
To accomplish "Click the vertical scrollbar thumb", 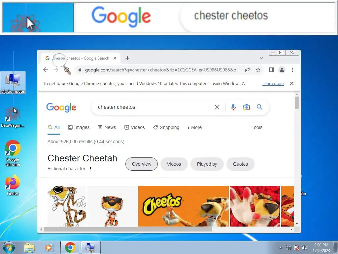I will [x=297, y=103].
